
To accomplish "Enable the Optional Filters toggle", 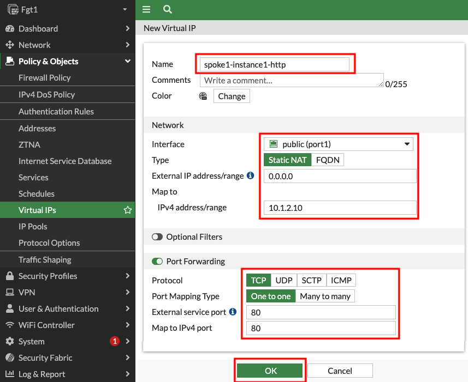I will [x=157, y=237].
